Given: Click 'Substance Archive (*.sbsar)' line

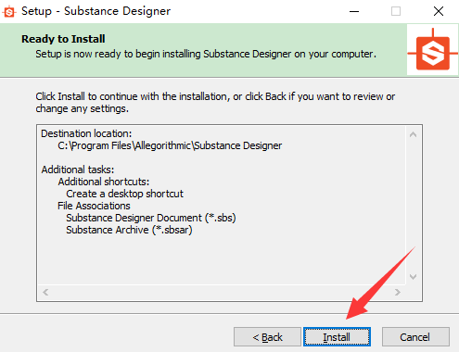Looking at the screenshot, I should click(x=129, y=230).
